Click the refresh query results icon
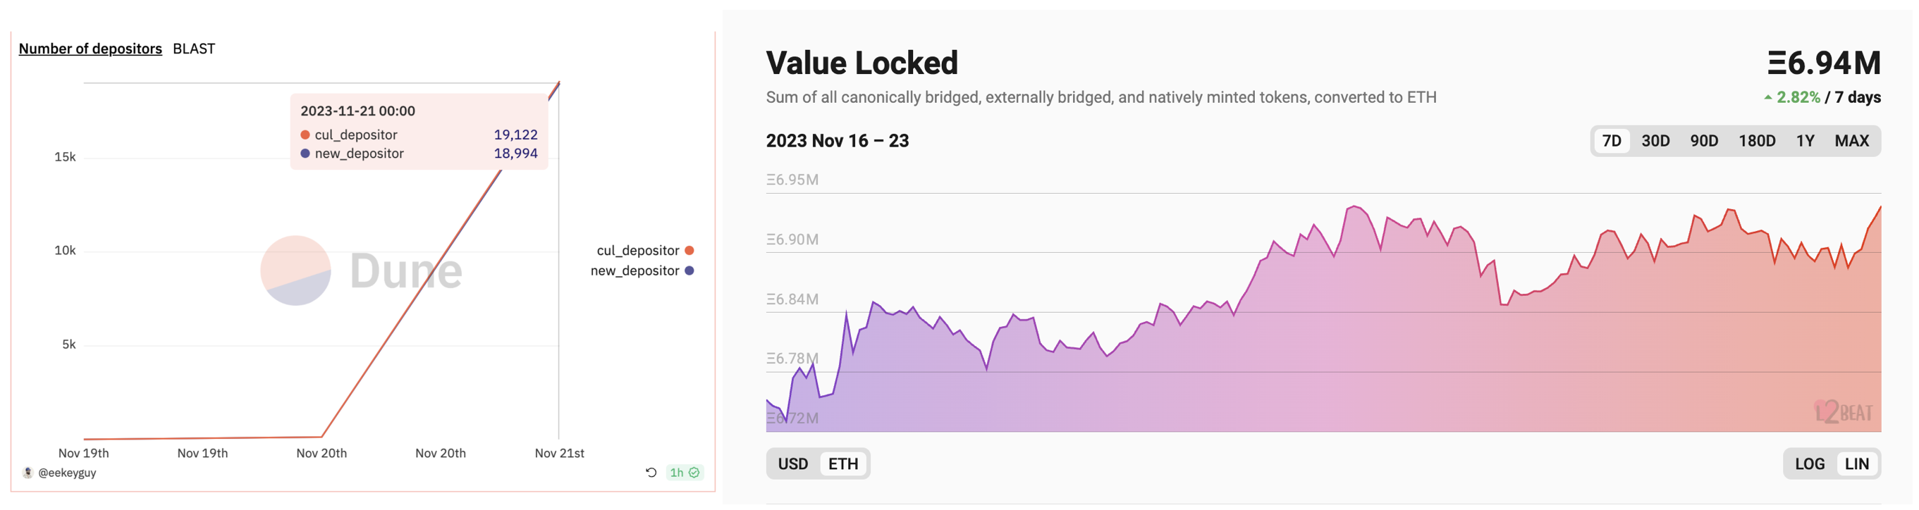The image size is (1919, 510). pos(650,472)
